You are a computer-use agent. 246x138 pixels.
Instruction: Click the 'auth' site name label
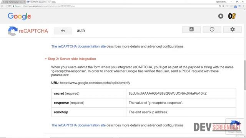[81, 31]
